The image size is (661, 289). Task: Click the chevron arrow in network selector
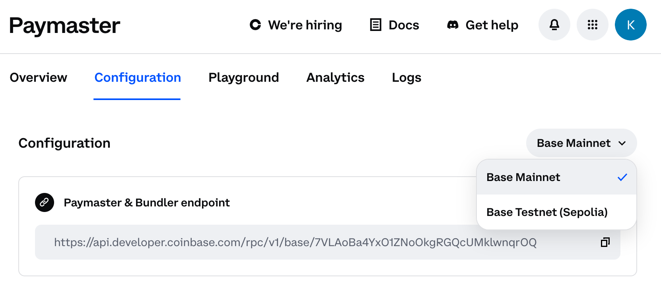622,143
